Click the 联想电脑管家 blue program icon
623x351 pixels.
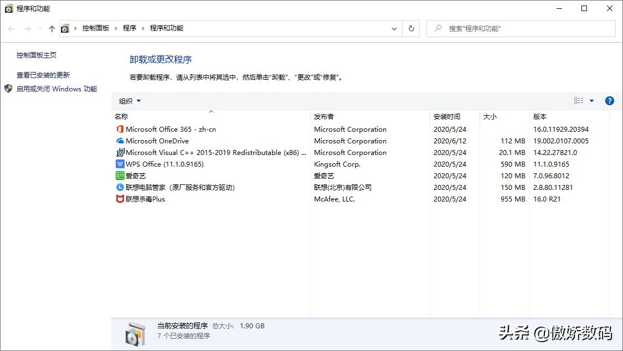[120, 187]
